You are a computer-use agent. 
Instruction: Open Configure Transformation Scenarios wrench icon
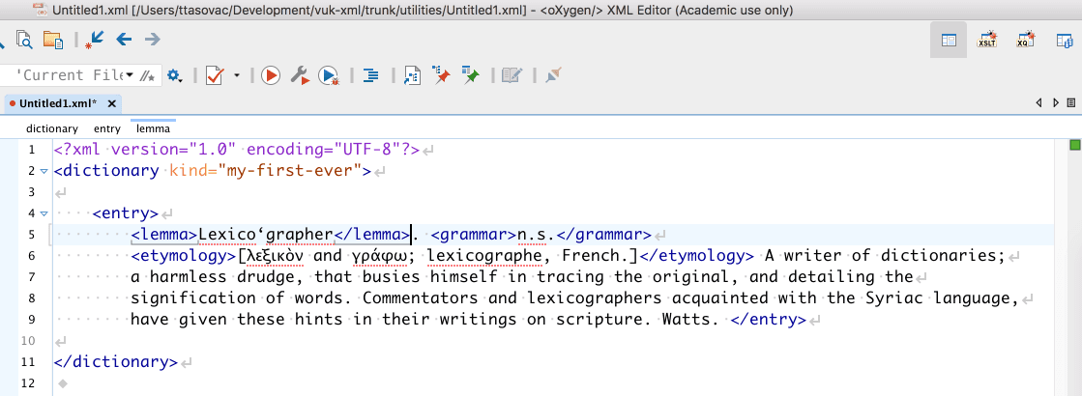pyautogui.click(x=300, y=74)
